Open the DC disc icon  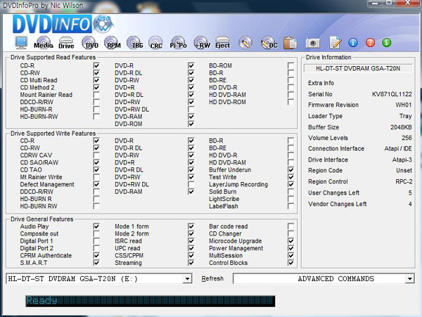click(269, 43)
